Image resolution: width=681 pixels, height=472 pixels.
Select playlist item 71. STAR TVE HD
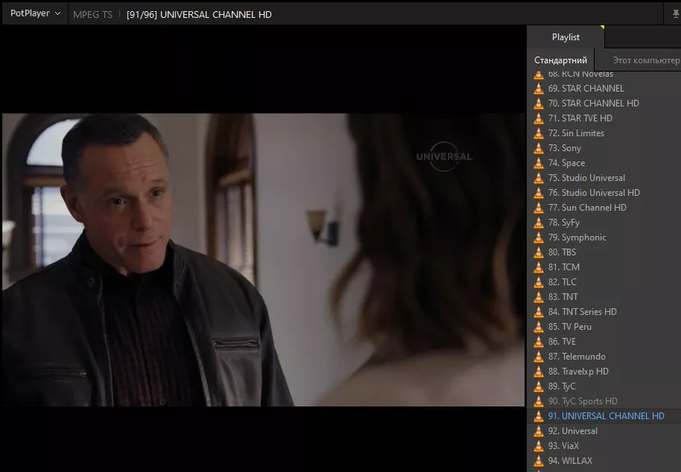[x=604, y=118]
